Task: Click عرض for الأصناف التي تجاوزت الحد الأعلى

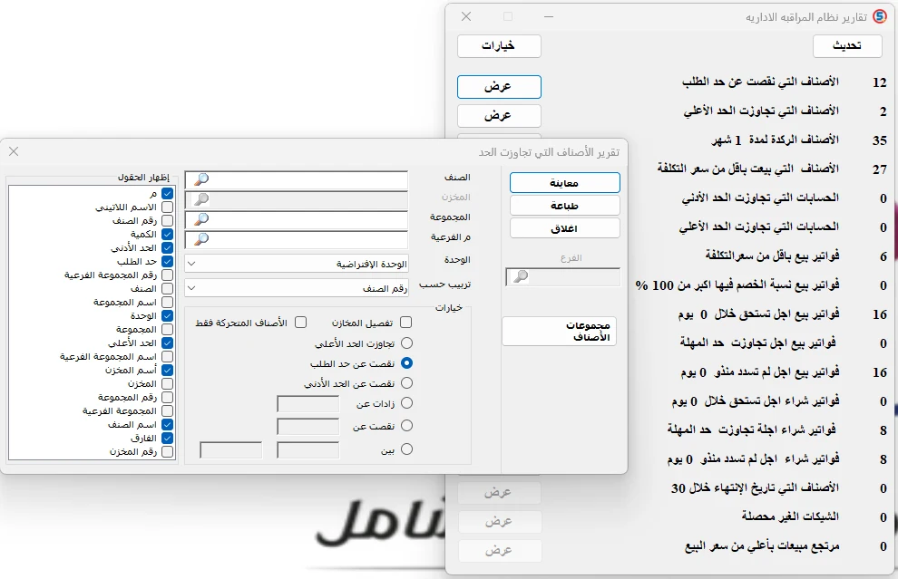Action: coord(500,116)
